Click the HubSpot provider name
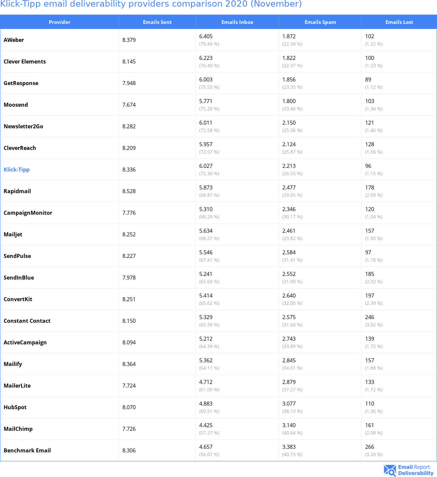Viewport: 437px width, 477px height. click(x=15, y=407)
